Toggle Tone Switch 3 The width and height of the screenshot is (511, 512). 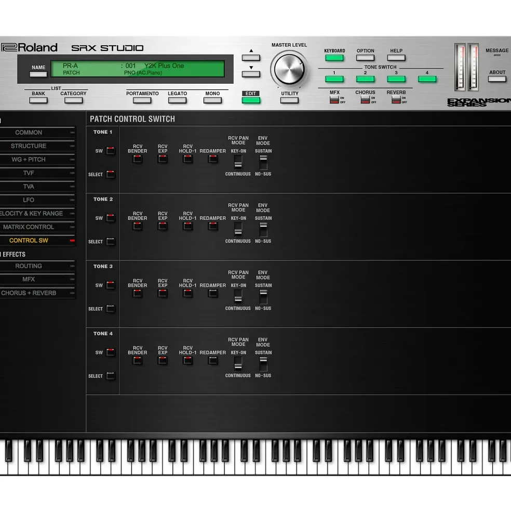(x=396, y=79)
